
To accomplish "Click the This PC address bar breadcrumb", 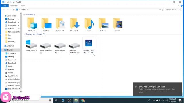I will click(x=23, y=10).
